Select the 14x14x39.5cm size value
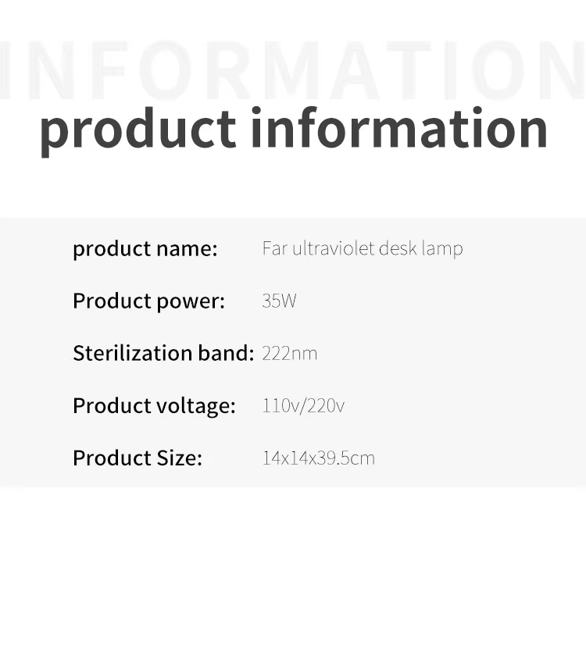 [x=318, y=458]
